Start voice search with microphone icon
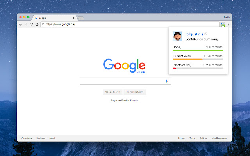Image resolution: width=250 pixels, height=156 pixels. 167,81
